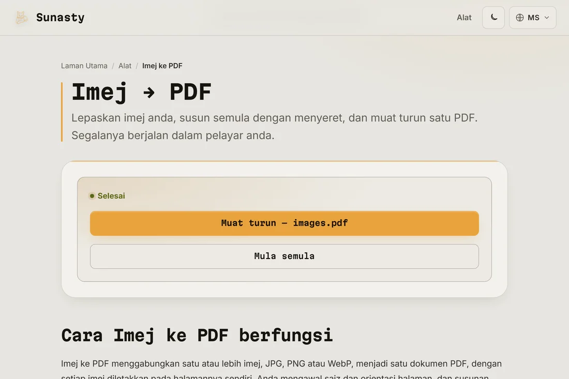
Task: Click the green Selesai status dot
Action: coord(92,196)
